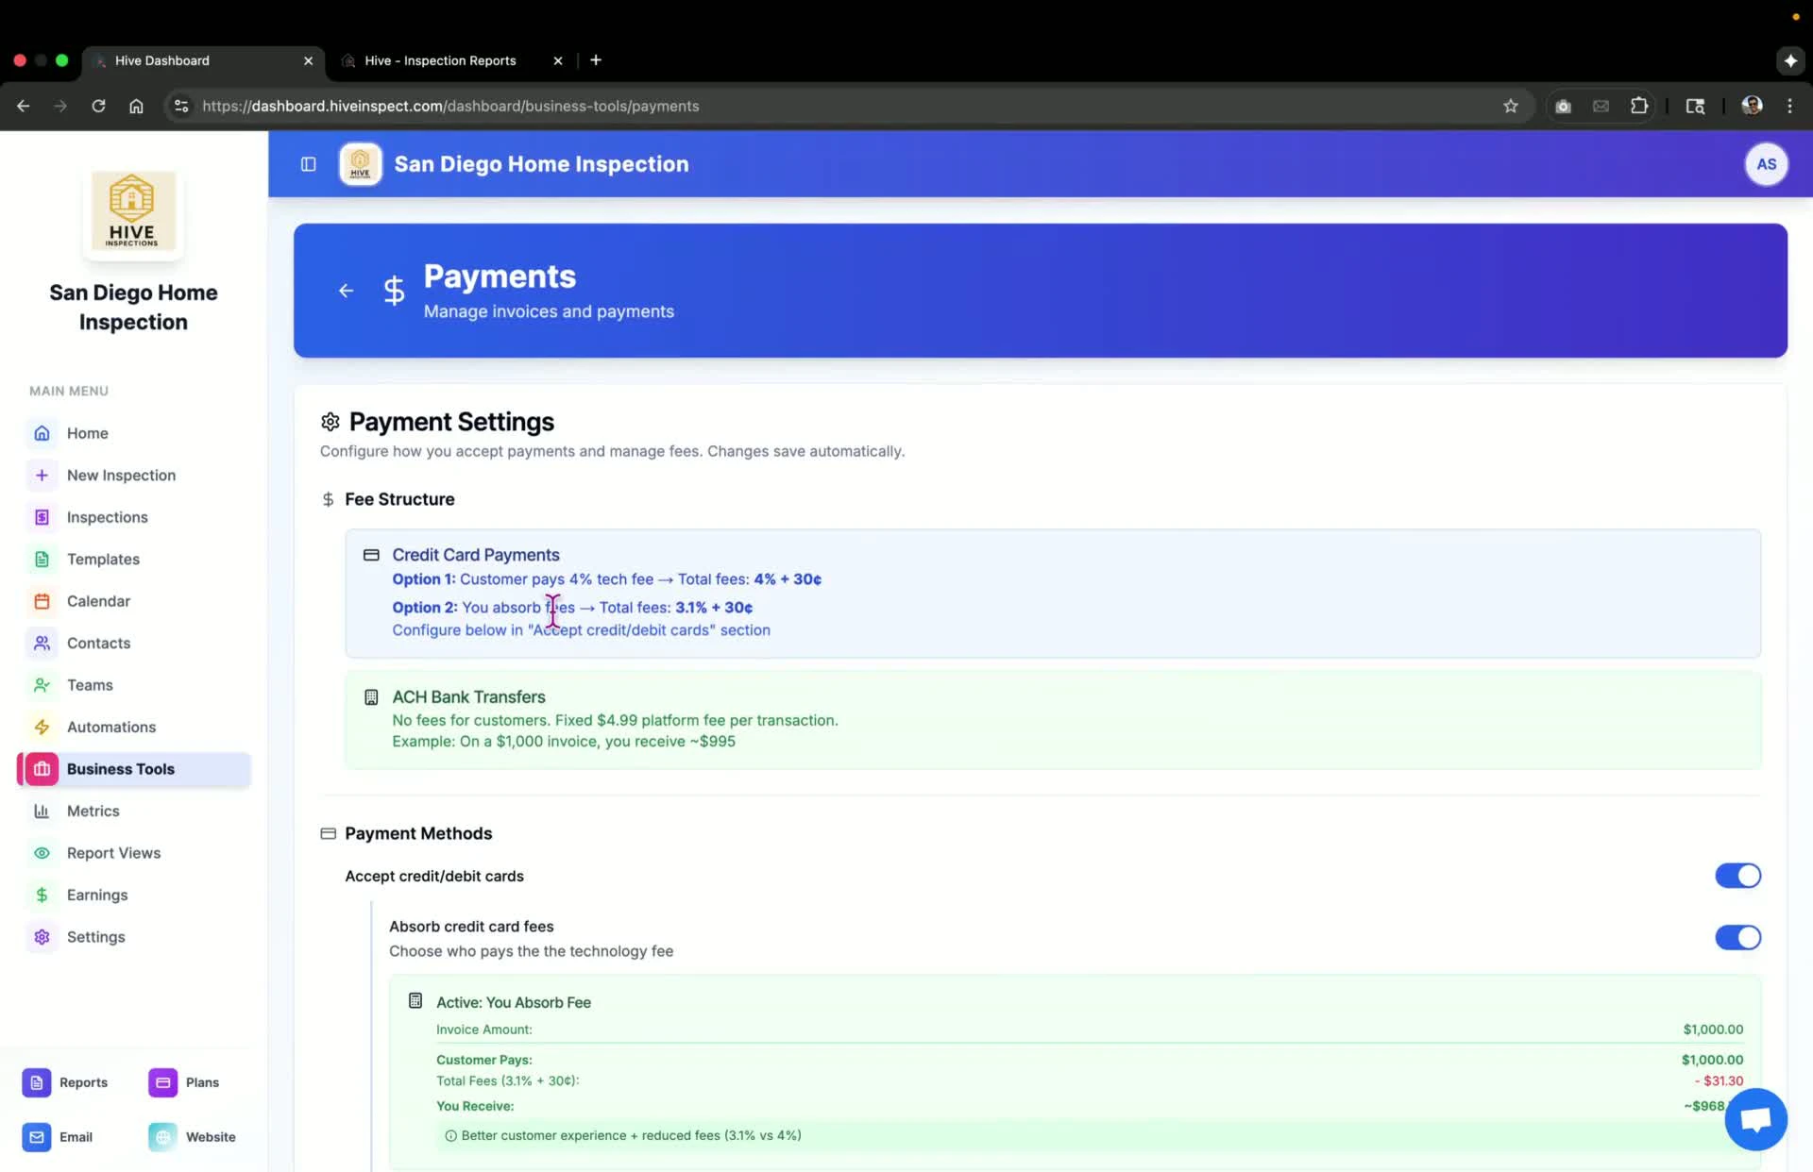Open the Calendar sidebar item
Viewport: 1813px width, 1172px height.
pyautogui.click(x=133, y=601)
